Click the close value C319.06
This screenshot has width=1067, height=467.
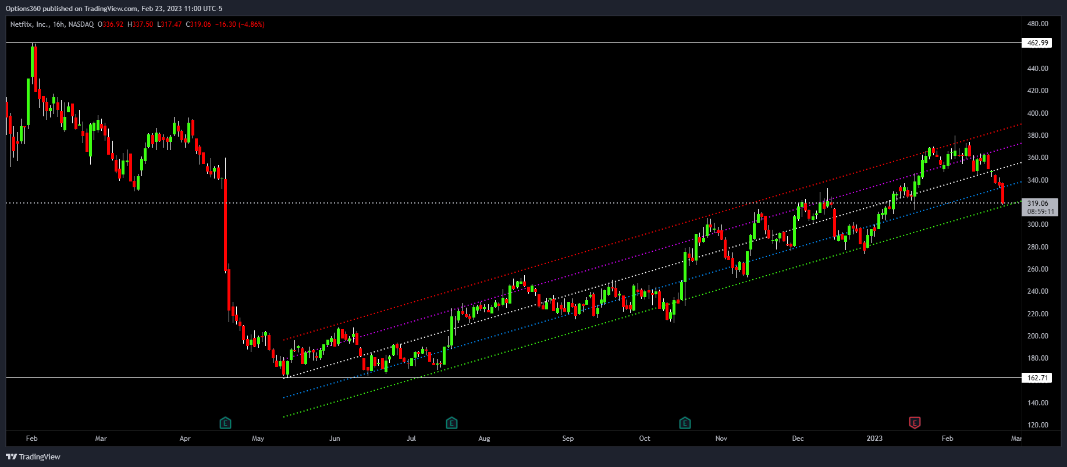click(198, 24)
